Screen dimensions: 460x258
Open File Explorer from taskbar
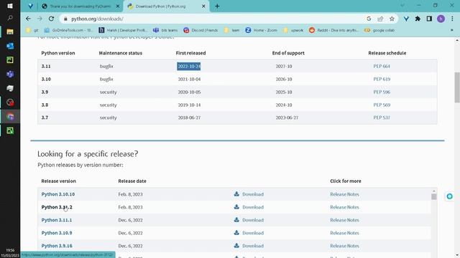pos(10,32)
